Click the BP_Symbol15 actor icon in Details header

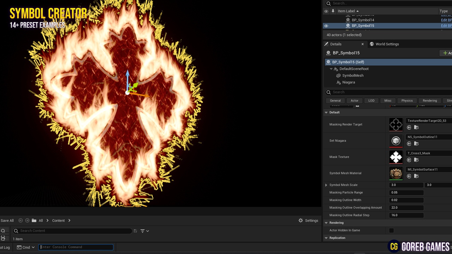[x=328, y=53]
